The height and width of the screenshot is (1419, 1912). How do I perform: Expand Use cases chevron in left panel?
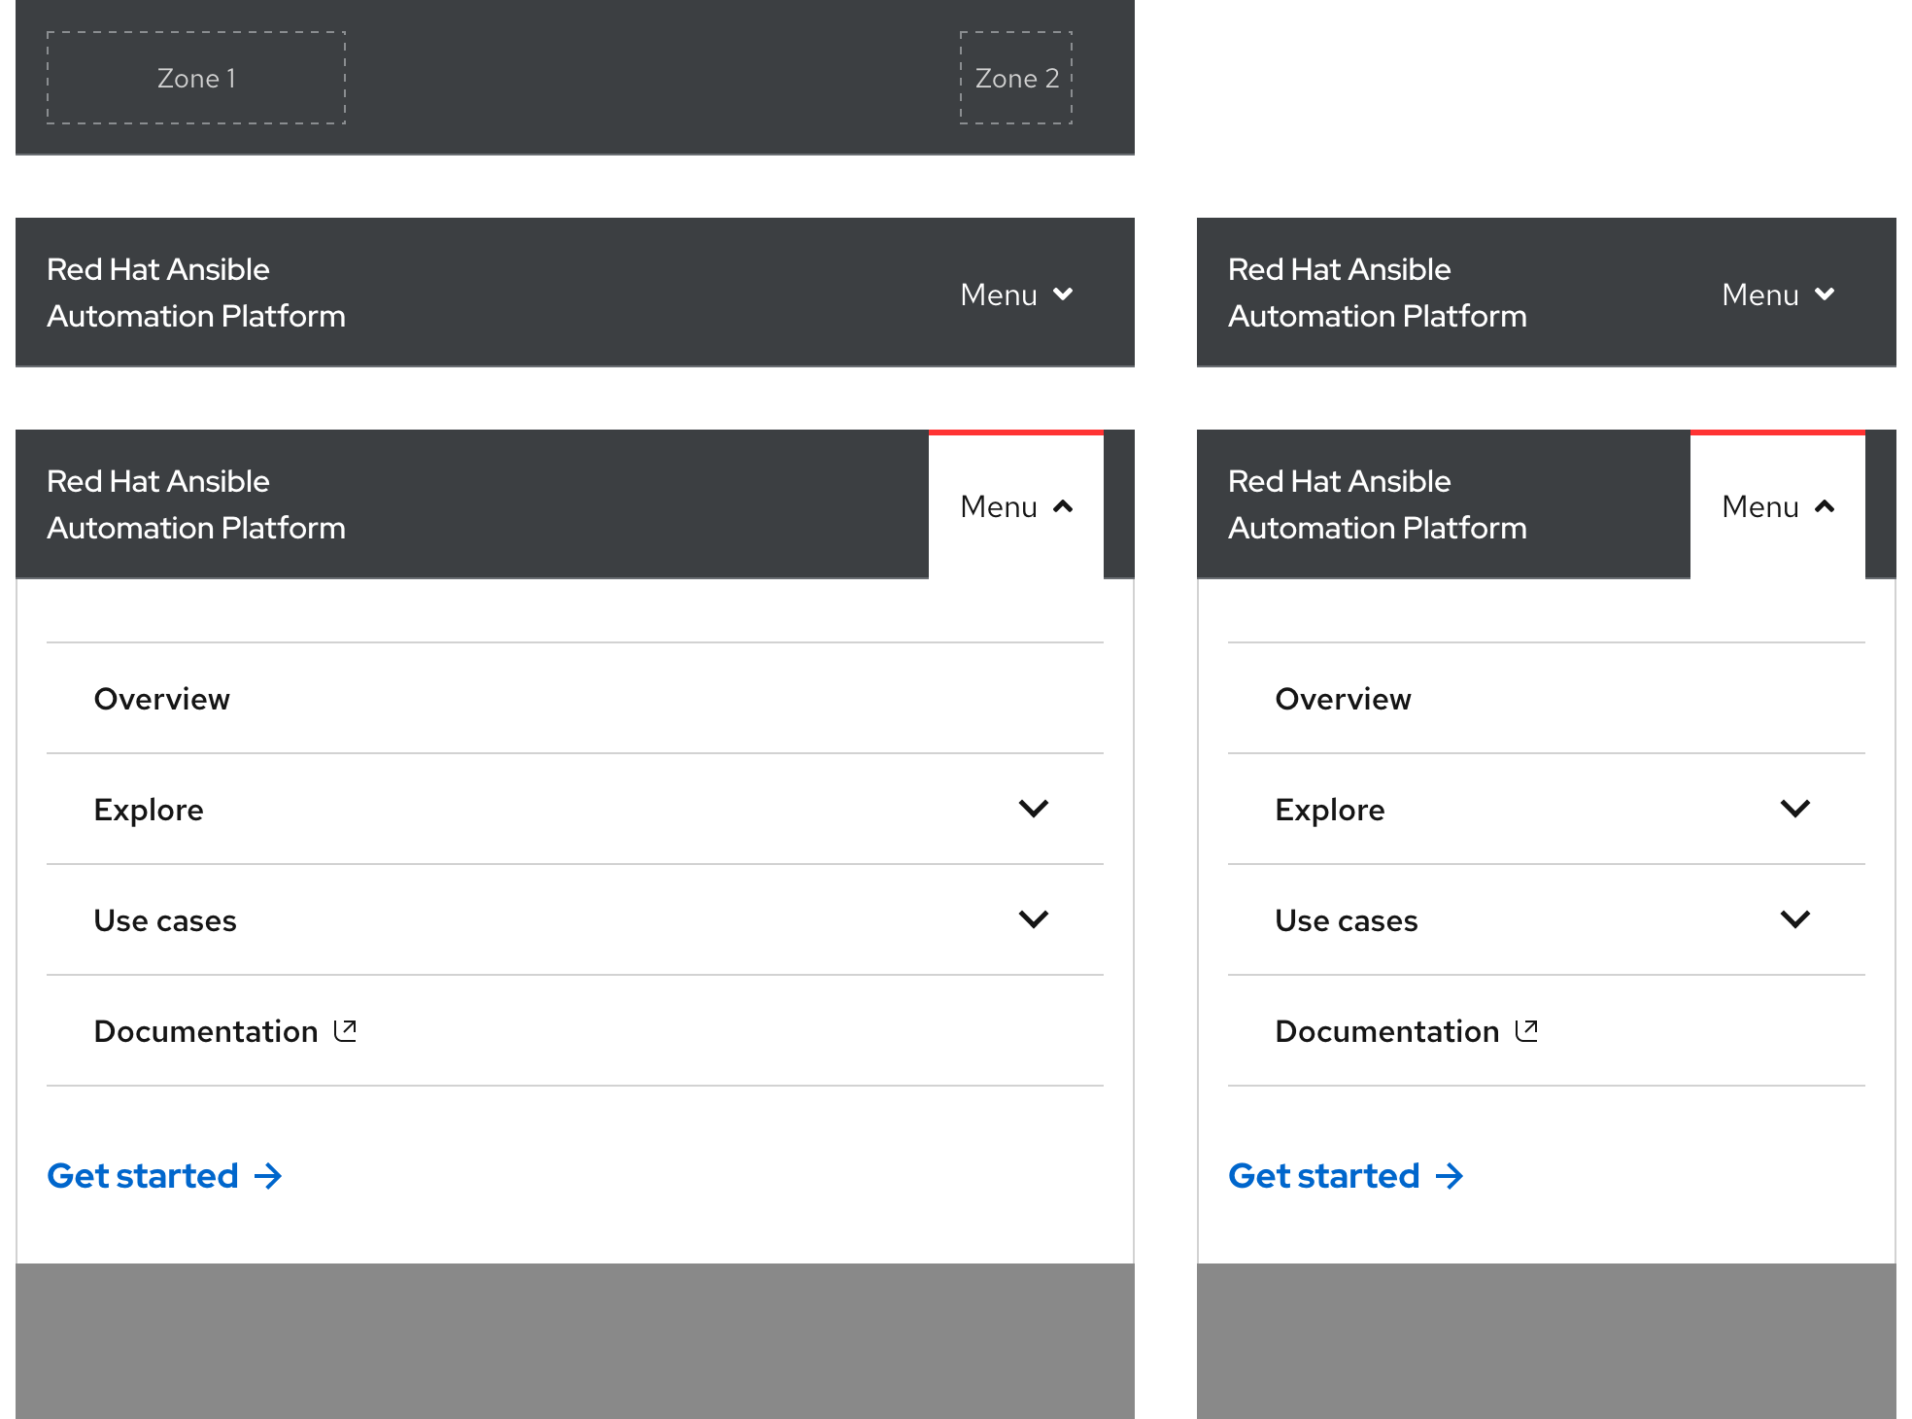tap(1033, 919)
